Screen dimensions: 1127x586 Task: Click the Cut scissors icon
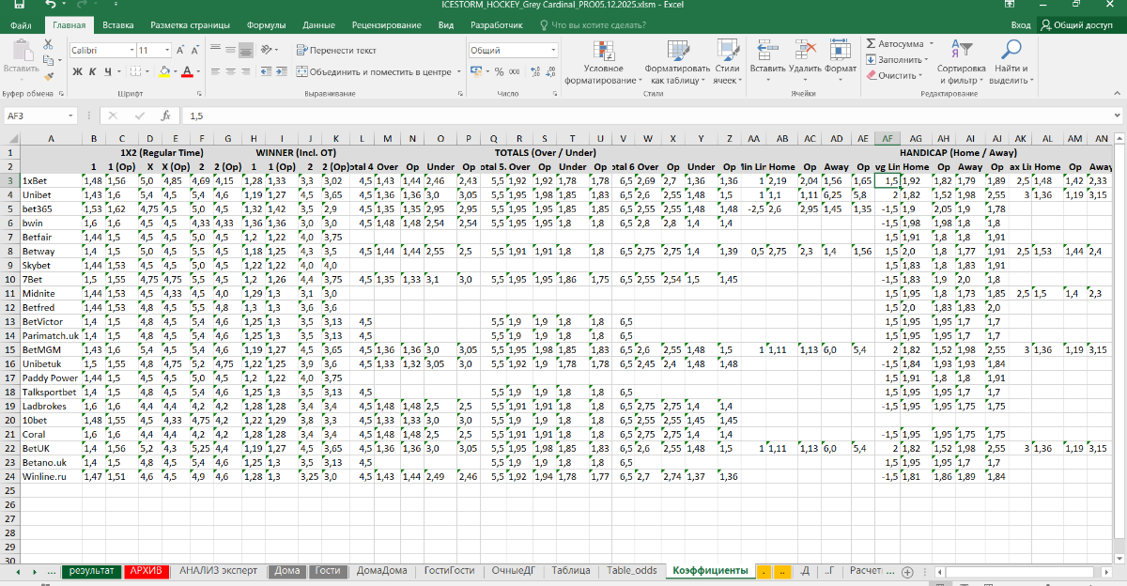click(48, 44)
